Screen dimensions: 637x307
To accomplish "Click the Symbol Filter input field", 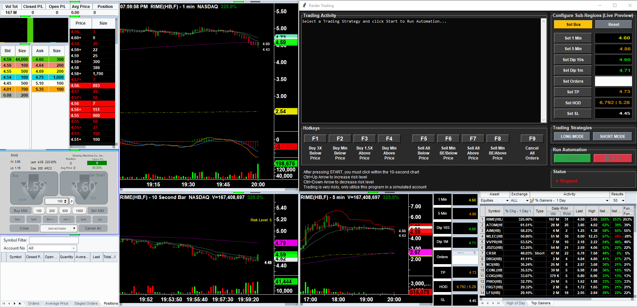I will (54, 240).
